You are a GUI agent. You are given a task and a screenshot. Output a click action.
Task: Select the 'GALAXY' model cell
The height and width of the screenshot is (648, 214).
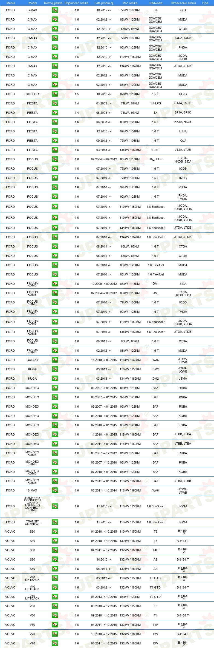pos(32,360)
